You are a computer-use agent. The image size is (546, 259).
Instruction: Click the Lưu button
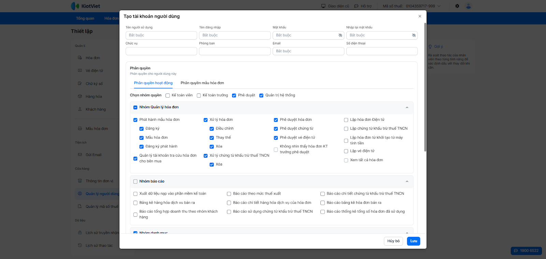click(414, 241)
